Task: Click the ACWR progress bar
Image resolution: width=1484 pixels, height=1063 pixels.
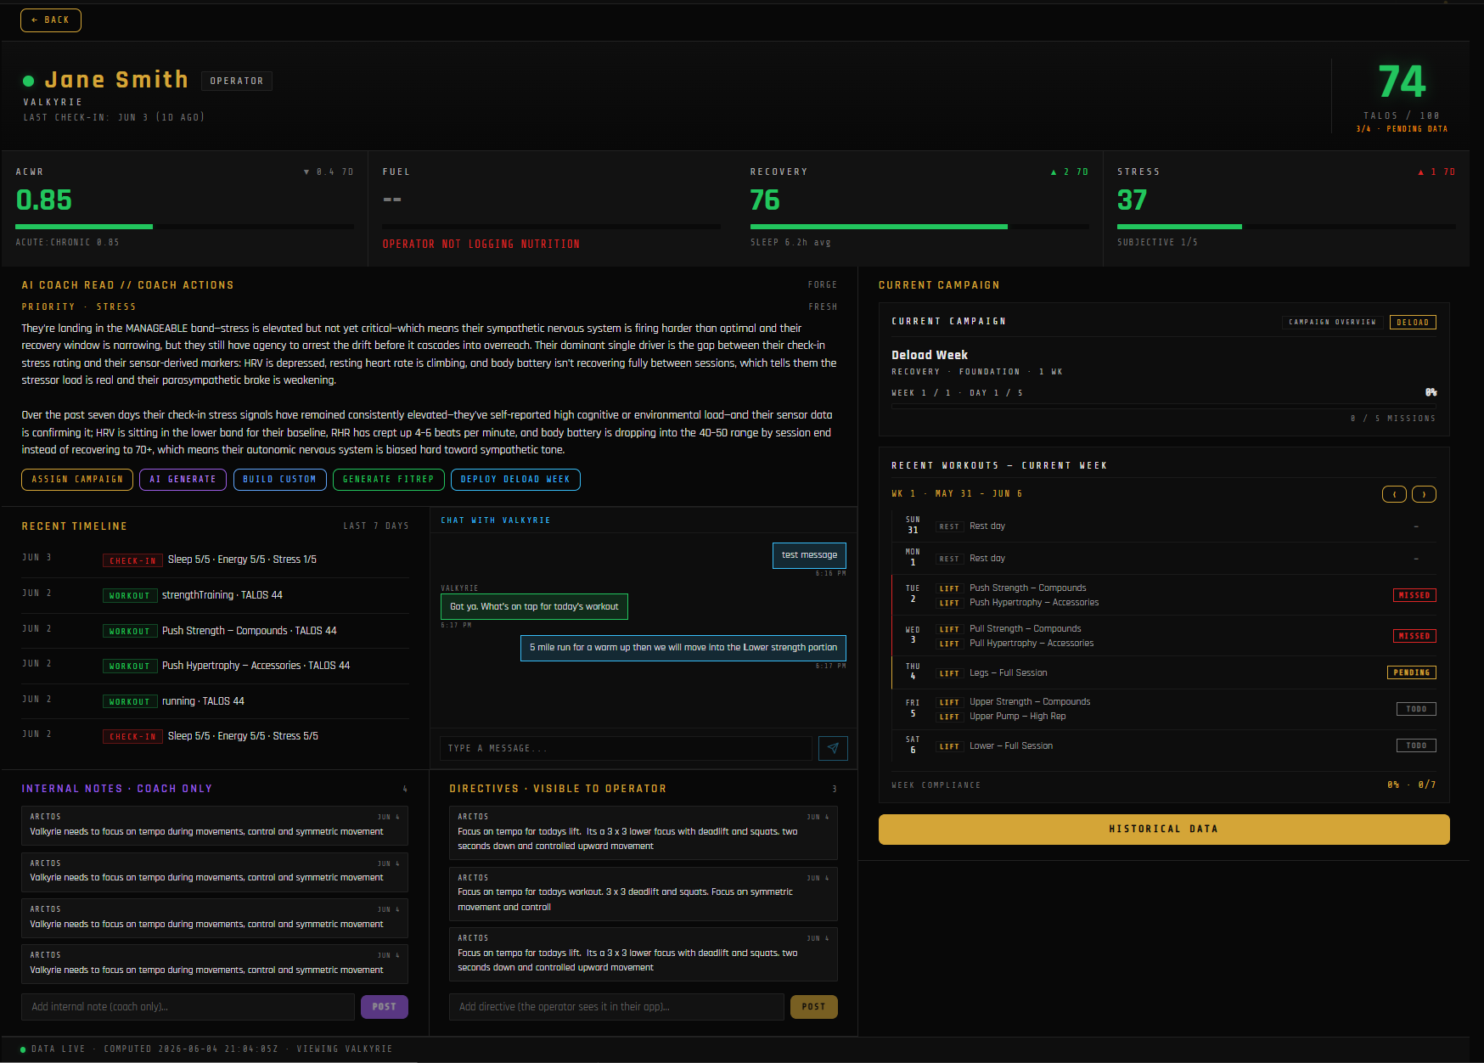Action: 184,227
